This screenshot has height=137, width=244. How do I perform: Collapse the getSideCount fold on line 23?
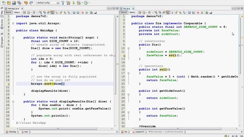click(128, 94)
